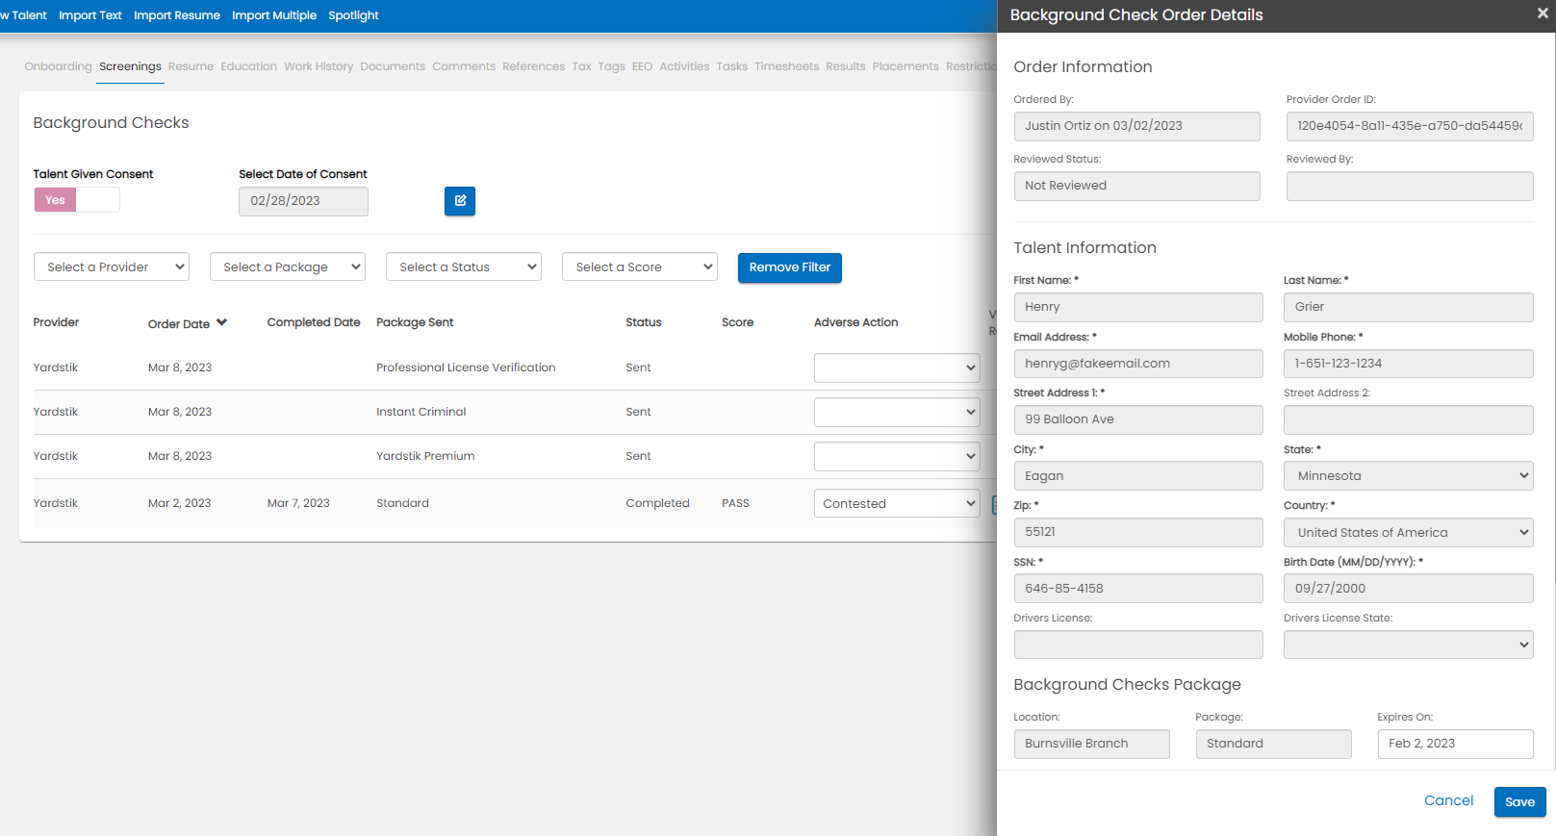This screenshot has width=1556, height=836.
Task: Click the Ordered By field
Action: click(1136, 126)
